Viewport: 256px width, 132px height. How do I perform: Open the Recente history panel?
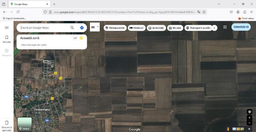coord(7,53)
